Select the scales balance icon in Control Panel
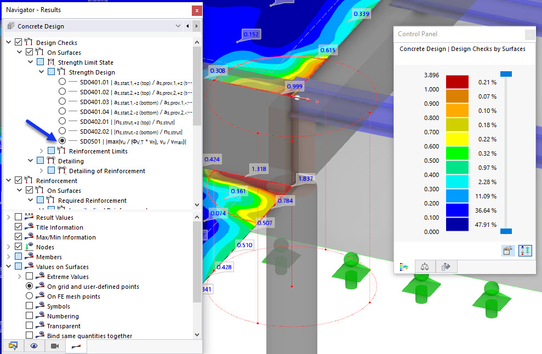Screen dimensions: 542x354 (425, 266)
